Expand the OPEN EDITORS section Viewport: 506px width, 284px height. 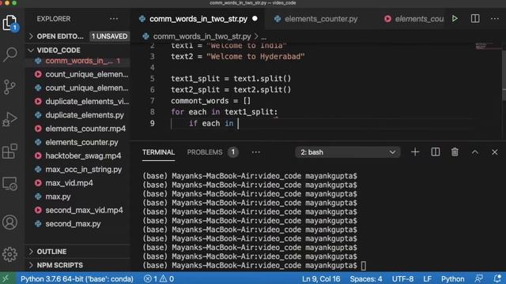[x=60, y=36]
